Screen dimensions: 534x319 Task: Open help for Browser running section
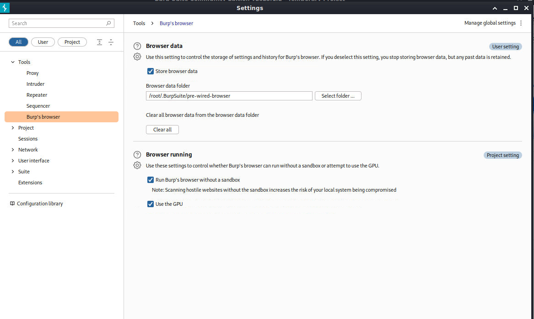tap(137, 155)
